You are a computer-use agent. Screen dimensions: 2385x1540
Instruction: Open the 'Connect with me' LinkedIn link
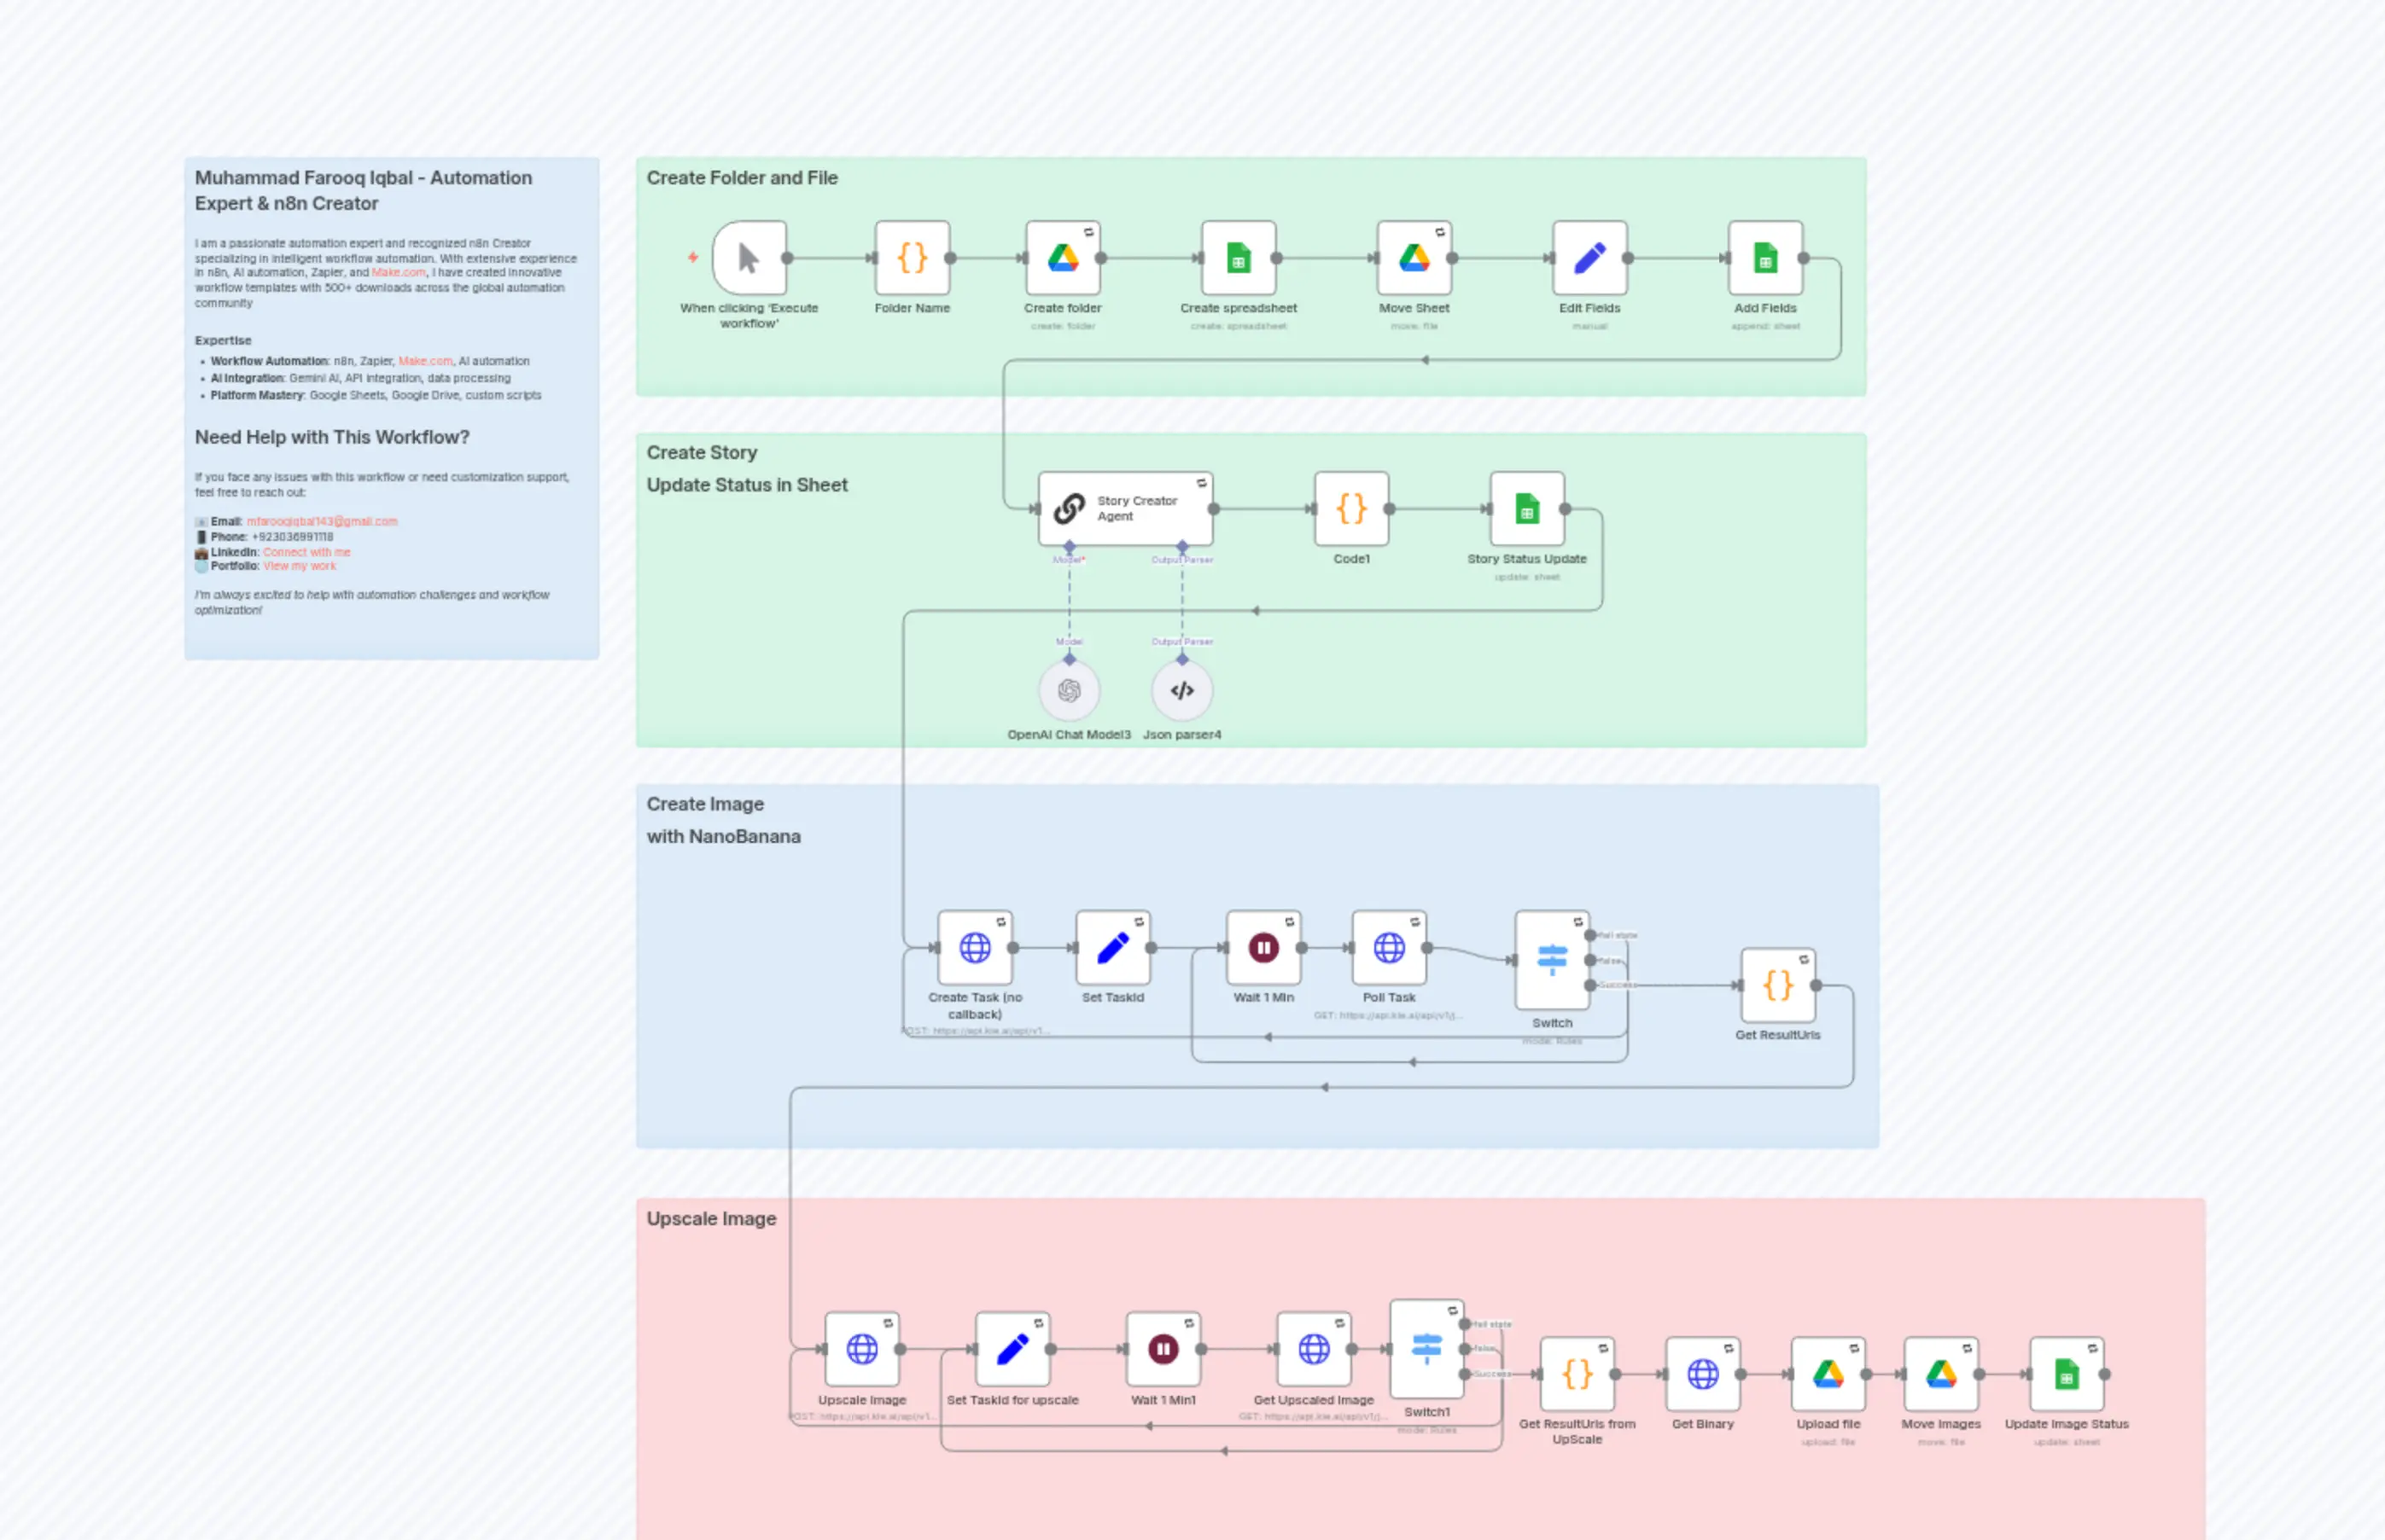306,551
